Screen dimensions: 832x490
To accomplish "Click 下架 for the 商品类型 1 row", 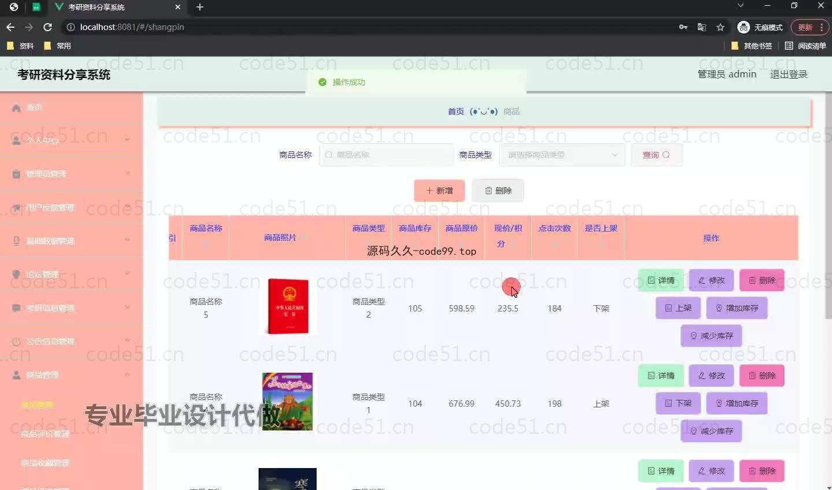I will tap(678, 403).
